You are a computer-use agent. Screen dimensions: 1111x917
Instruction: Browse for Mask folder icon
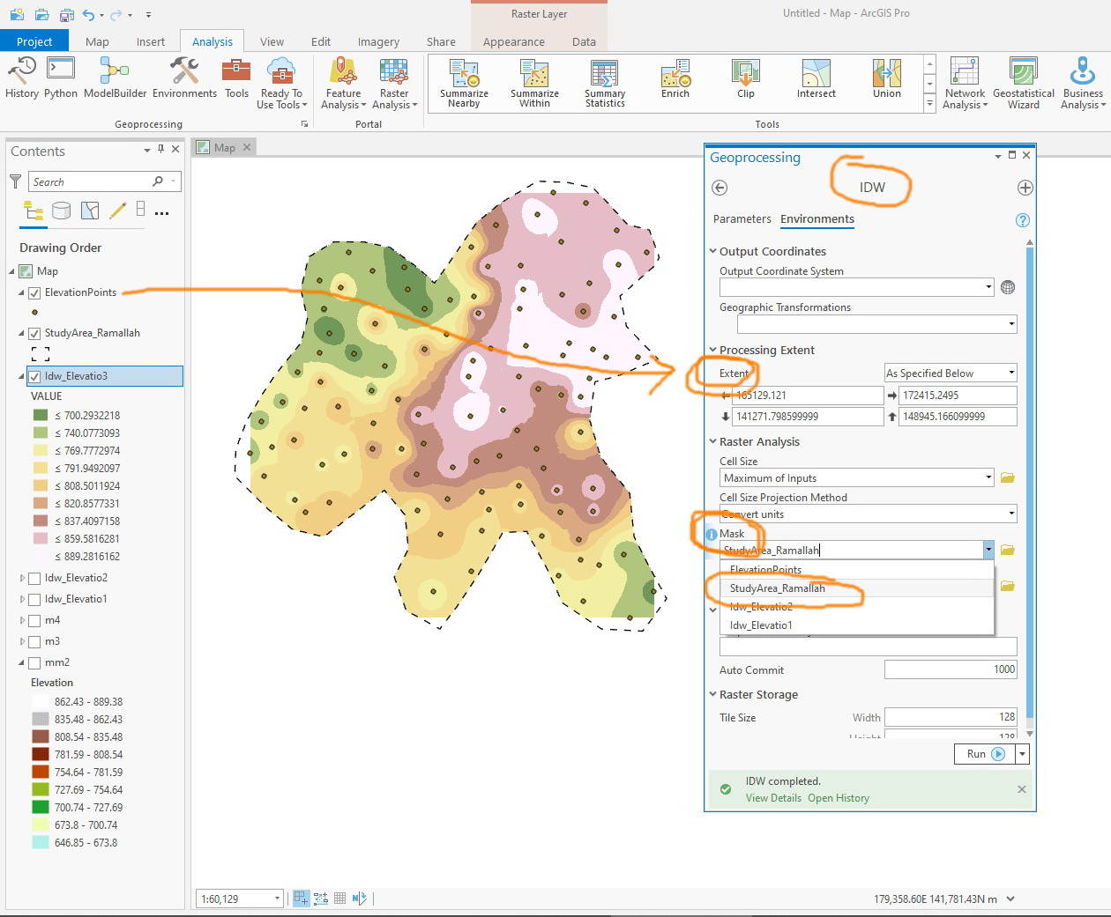[1008, 551]
